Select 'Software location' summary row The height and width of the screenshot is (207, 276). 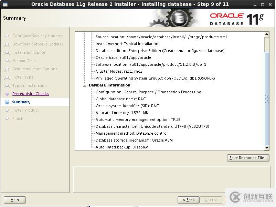click(x=151, y=64)
